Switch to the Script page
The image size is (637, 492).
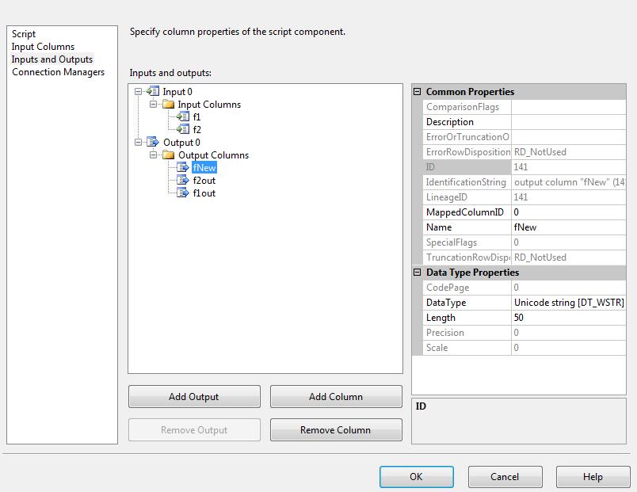coord(24,33)
